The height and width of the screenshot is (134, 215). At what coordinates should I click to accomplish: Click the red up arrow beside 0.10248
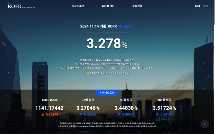coord(43,114)
